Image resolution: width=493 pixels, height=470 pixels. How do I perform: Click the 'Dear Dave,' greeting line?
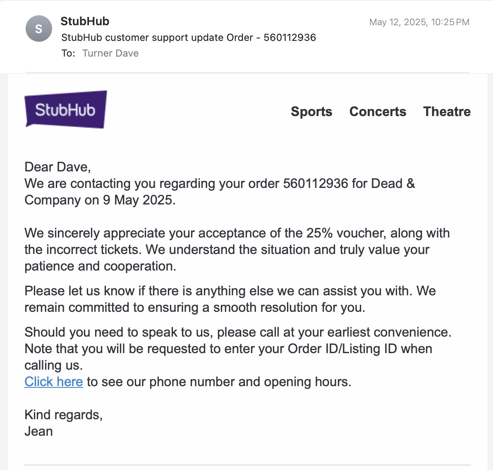57,167
